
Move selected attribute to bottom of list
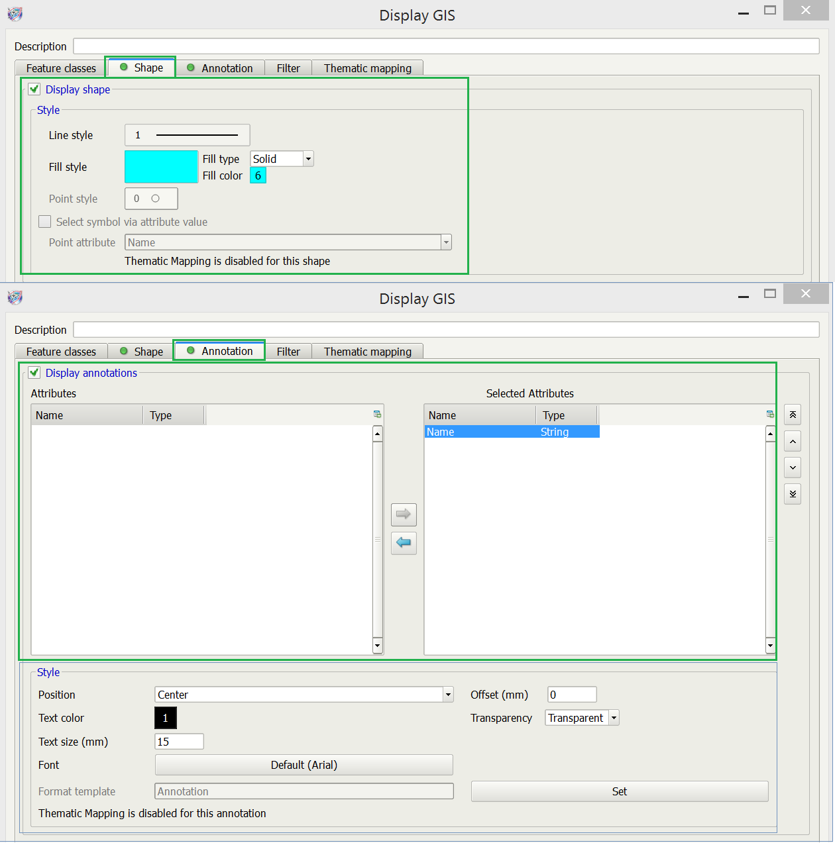point(793,494)
